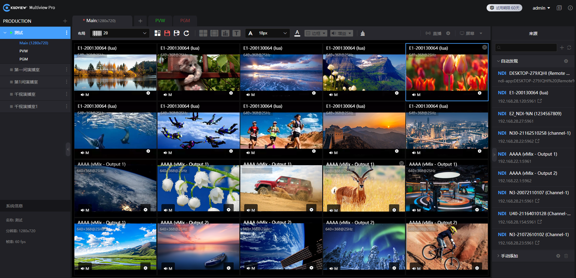Select the 千视演播室1 production
Image resolution: width=576 pixels, height=278 pixels.
pos(26,107)
